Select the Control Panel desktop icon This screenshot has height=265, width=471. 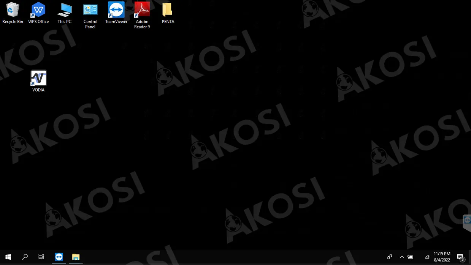[90, 16]
